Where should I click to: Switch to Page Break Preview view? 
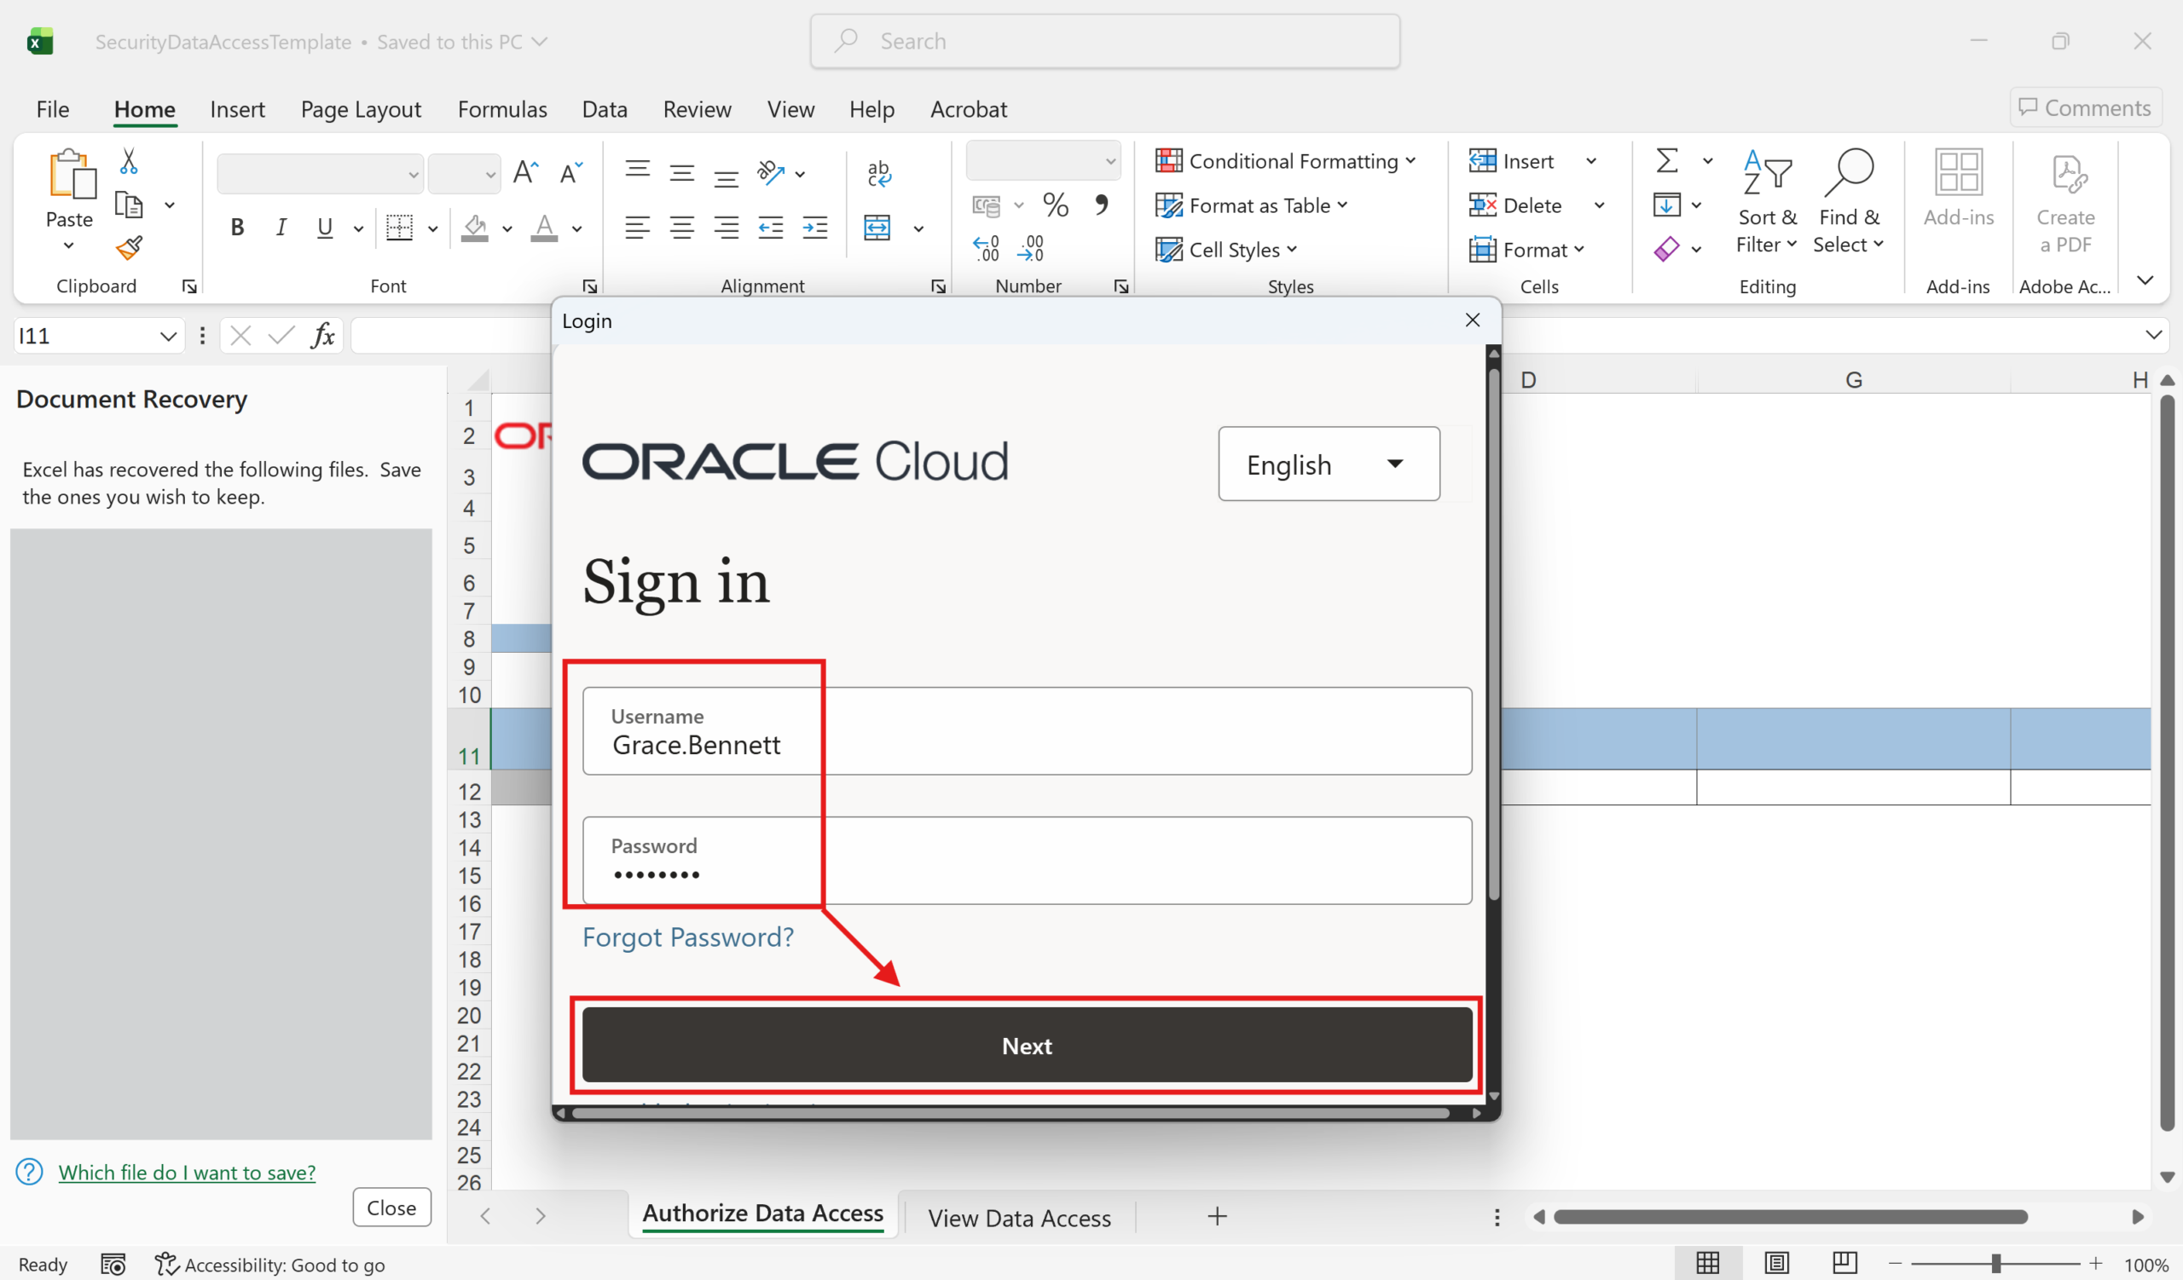point(1845,1264)
